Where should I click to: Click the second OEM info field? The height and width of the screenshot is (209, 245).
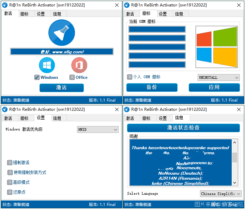coord(157,38)
